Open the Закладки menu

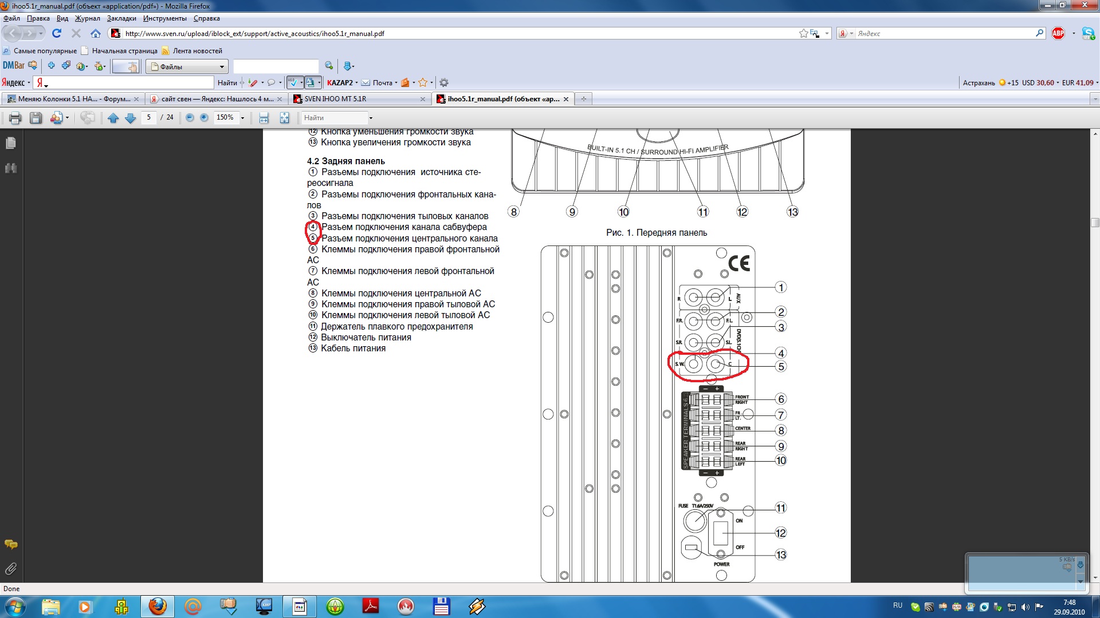point(121,18)
